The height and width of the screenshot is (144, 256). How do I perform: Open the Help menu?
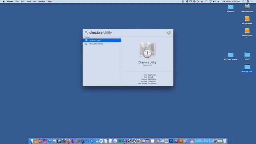[x=50, y=2]
